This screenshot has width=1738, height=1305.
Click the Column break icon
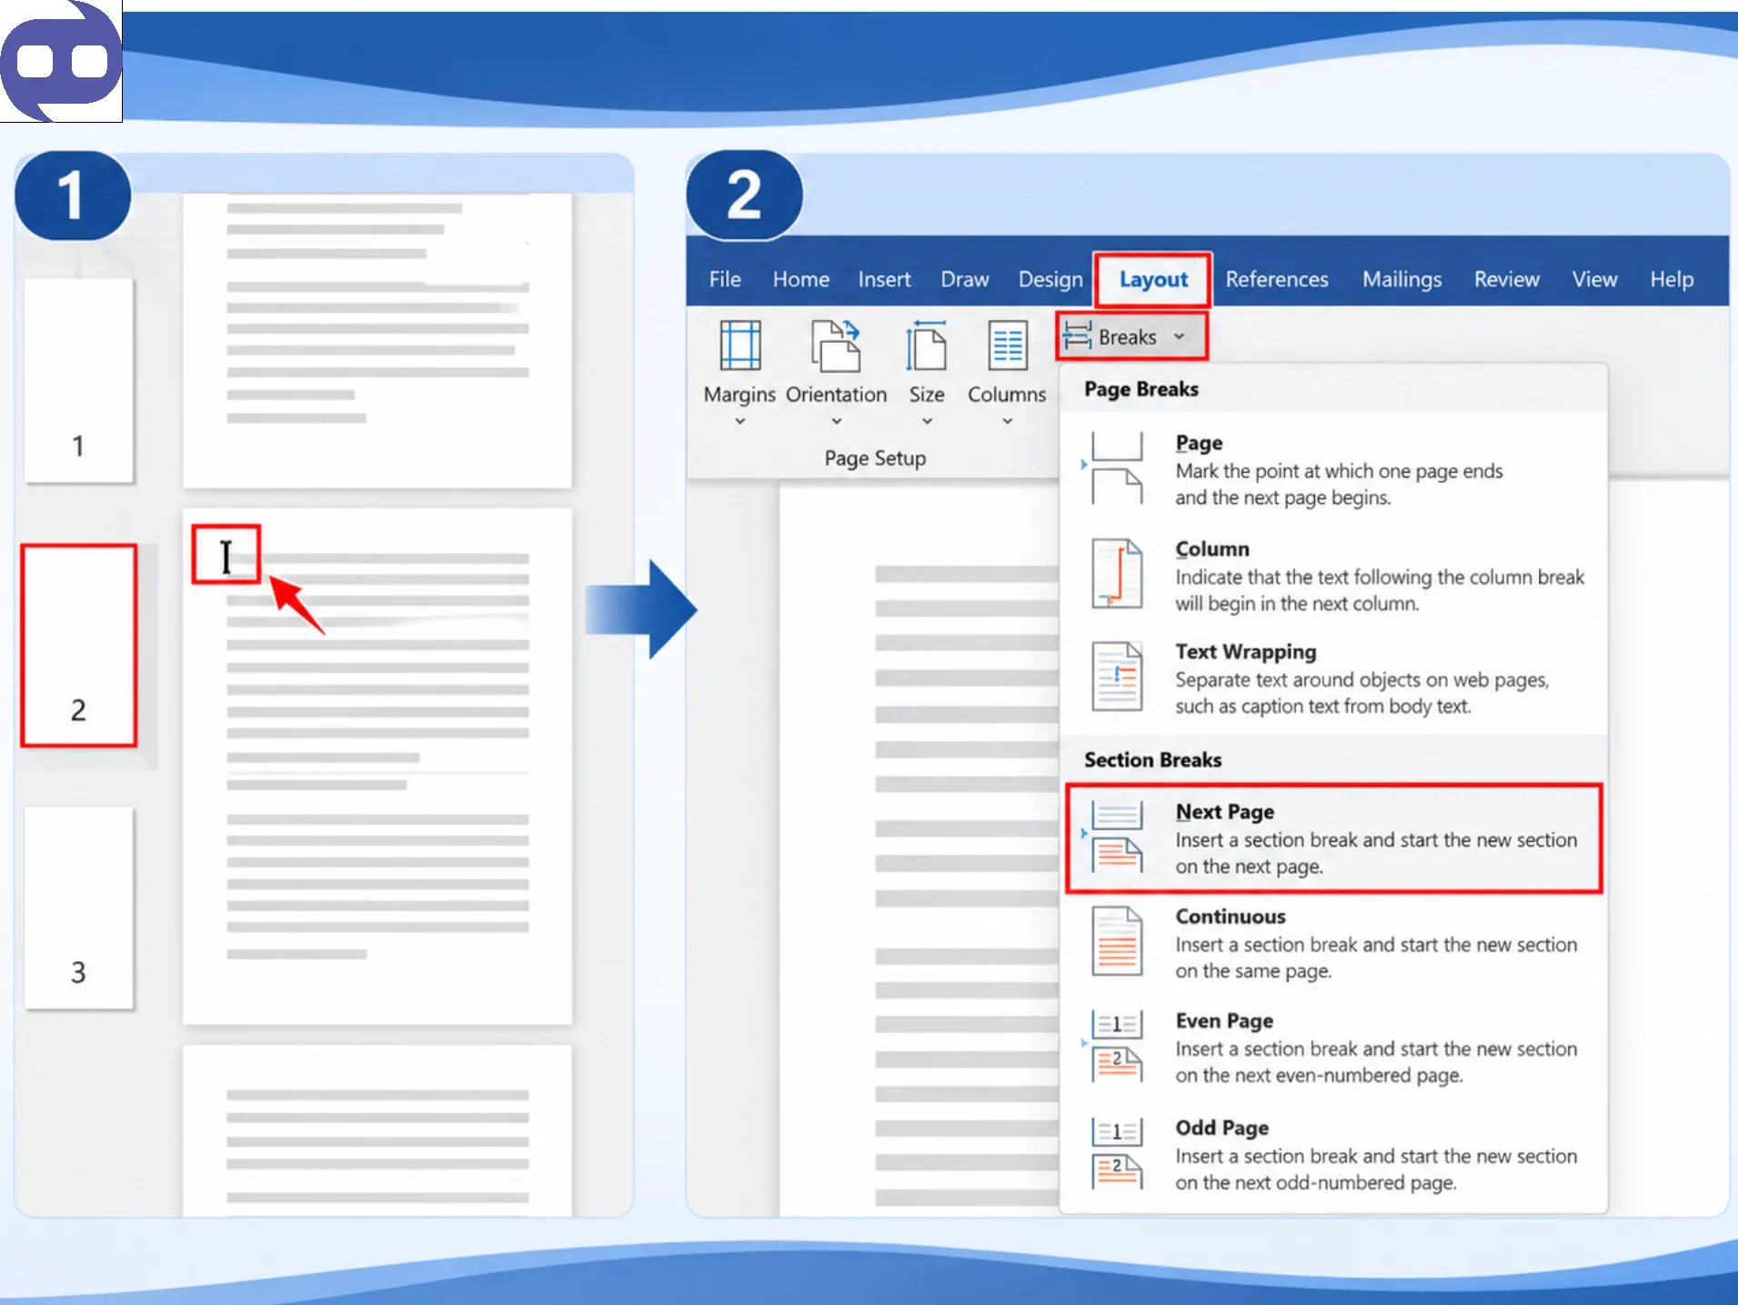tap(1117, 574)
